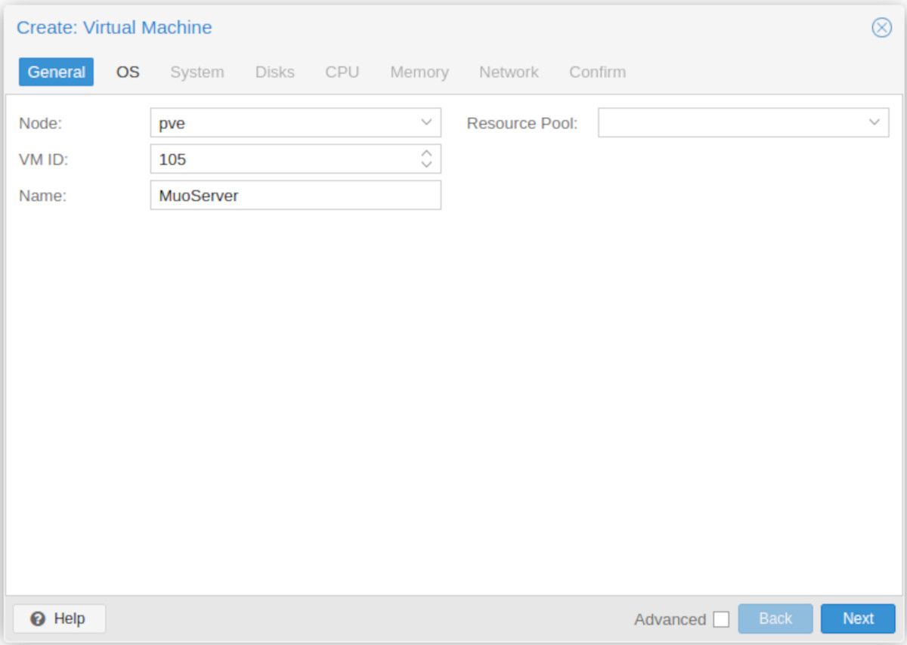907x645 pixels.
Task: Select the System tab
Action: point(197,72)
